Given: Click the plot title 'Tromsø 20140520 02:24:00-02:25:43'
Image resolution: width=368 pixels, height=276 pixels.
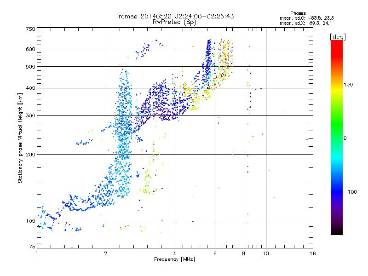Looking at the screenshot, I should point(174,16).
